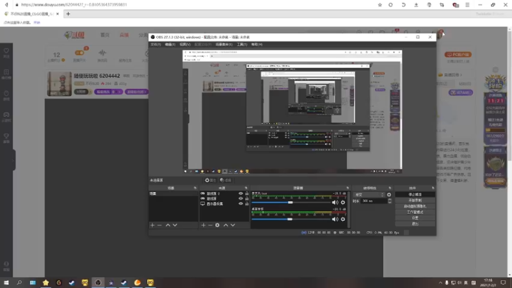Adjust the Mic/Aux volume slider handle
This screenshot has height=288, width=512.
pos(290,202)
